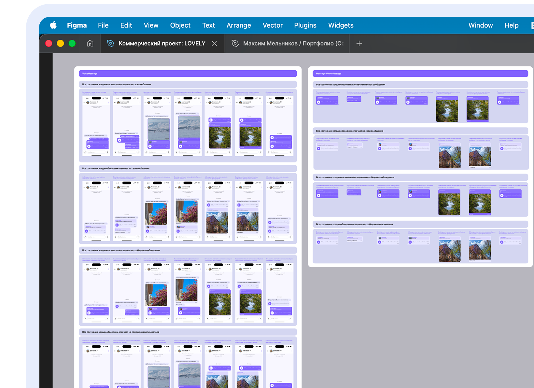
Task: Open the Plugins menu
Action: coord(305,25)
